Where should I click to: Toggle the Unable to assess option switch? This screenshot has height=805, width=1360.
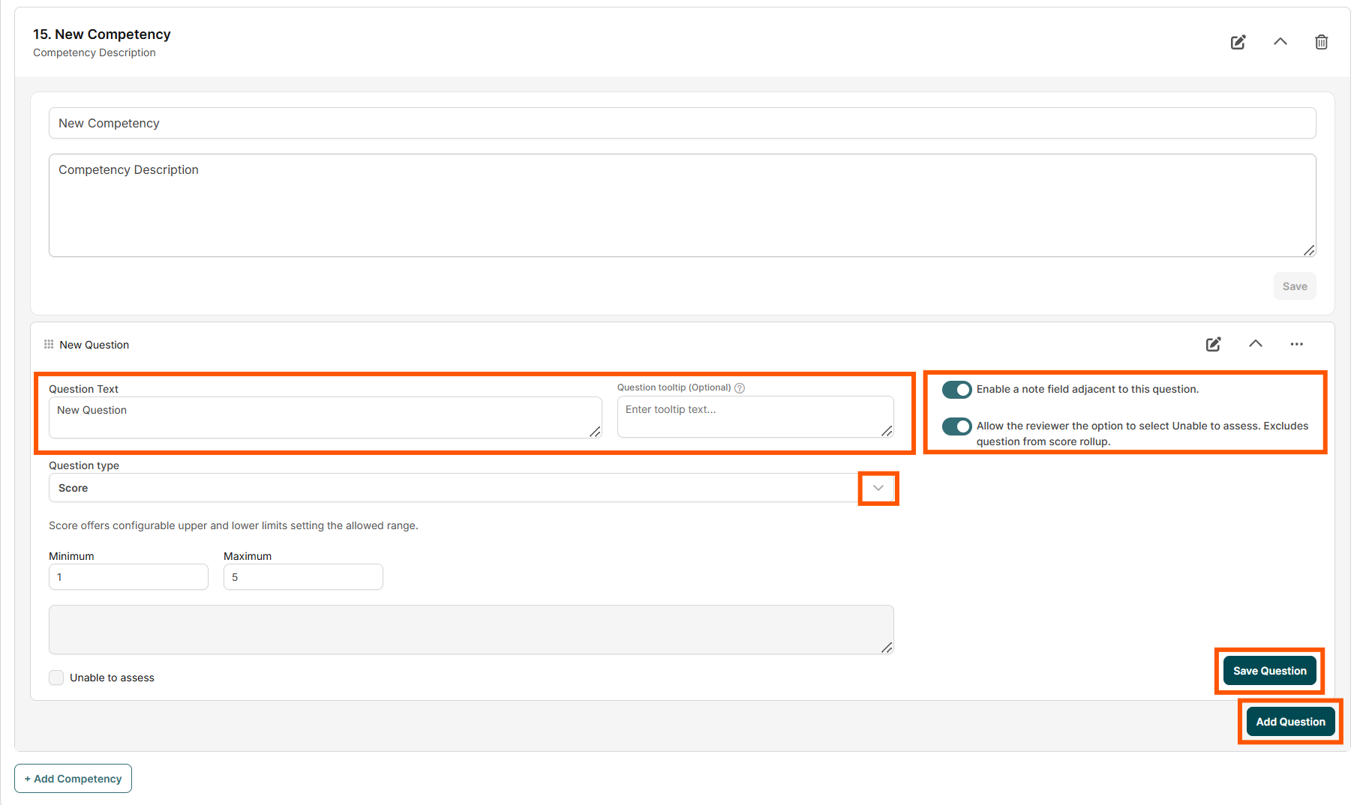pyautogui.click(x=956, y=426)
